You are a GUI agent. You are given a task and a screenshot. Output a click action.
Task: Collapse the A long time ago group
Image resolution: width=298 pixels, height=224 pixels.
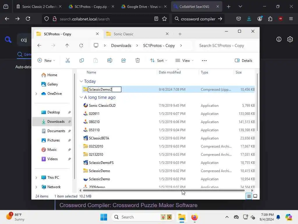(81, 97)
